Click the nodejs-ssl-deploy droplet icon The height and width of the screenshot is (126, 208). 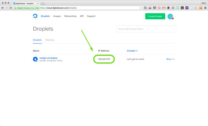[35, 59]
